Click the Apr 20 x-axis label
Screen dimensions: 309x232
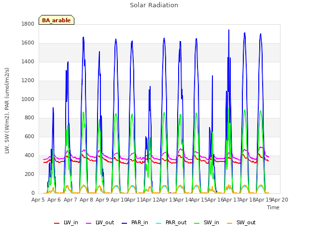point(280,200)
